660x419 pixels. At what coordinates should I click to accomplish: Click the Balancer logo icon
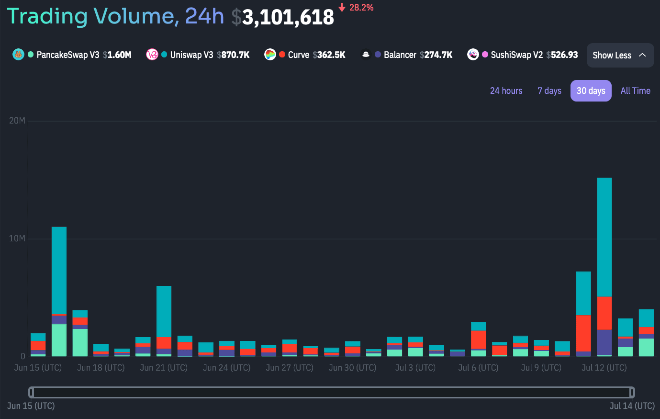366,55
